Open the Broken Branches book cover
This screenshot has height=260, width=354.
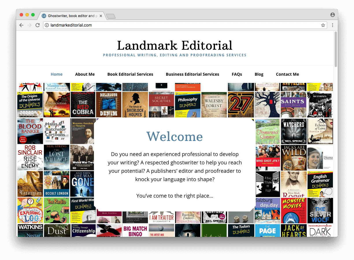coord(267,105)
